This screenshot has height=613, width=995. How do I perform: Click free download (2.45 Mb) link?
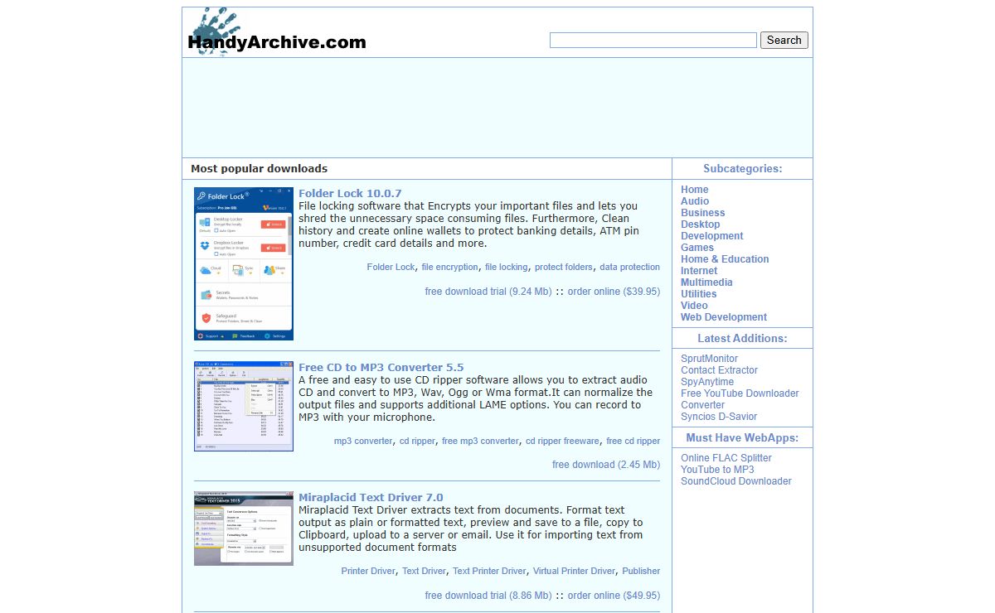click(x=606, y=465)
